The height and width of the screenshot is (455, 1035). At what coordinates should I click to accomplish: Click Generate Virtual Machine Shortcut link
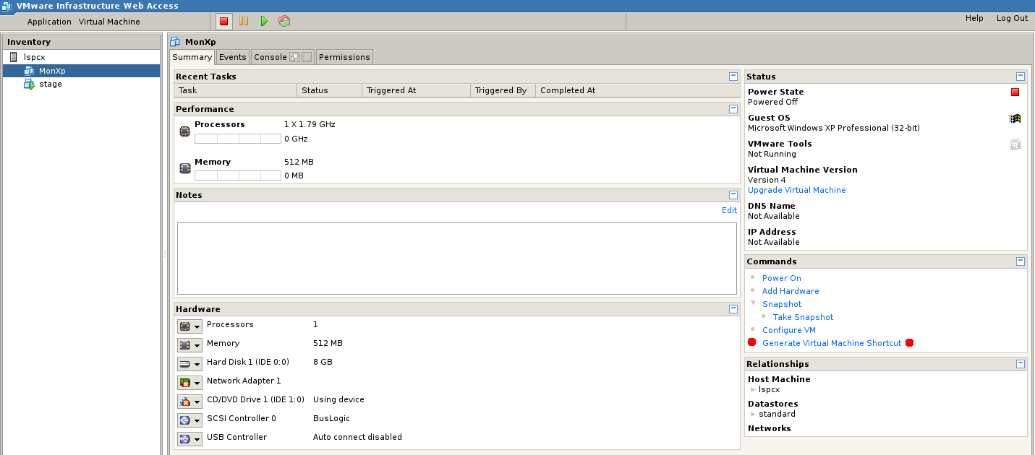832,343
